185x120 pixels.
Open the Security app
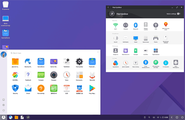coord(15,90)
